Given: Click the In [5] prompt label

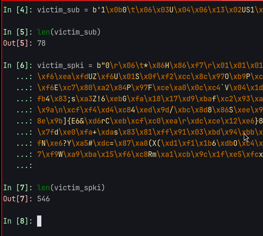Looking at the screenshot, I should (18, 32).
